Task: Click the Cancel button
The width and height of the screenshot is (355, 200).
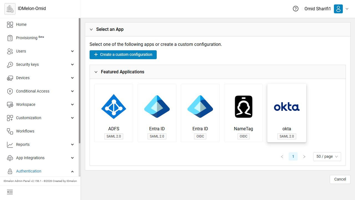Action: point(340,179)
